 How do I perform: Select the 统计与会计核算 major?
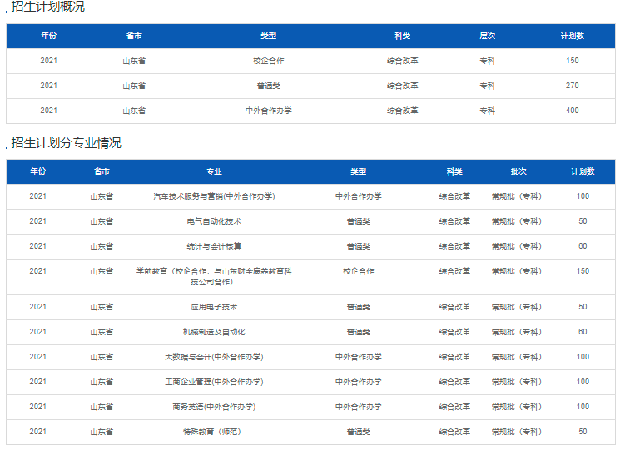click(x=214, y=246)
